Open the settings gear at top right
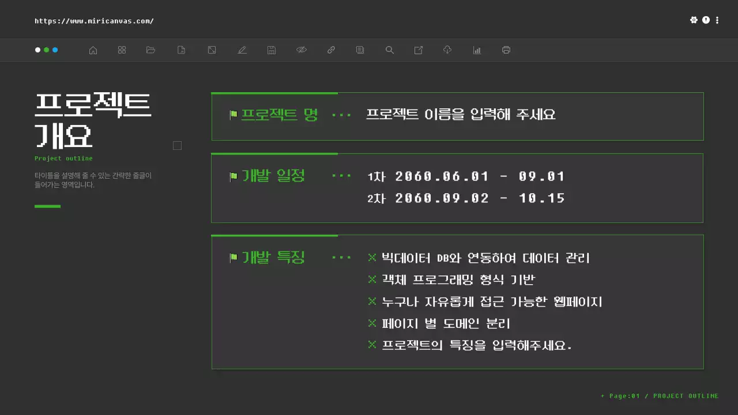 coord(694,20)
